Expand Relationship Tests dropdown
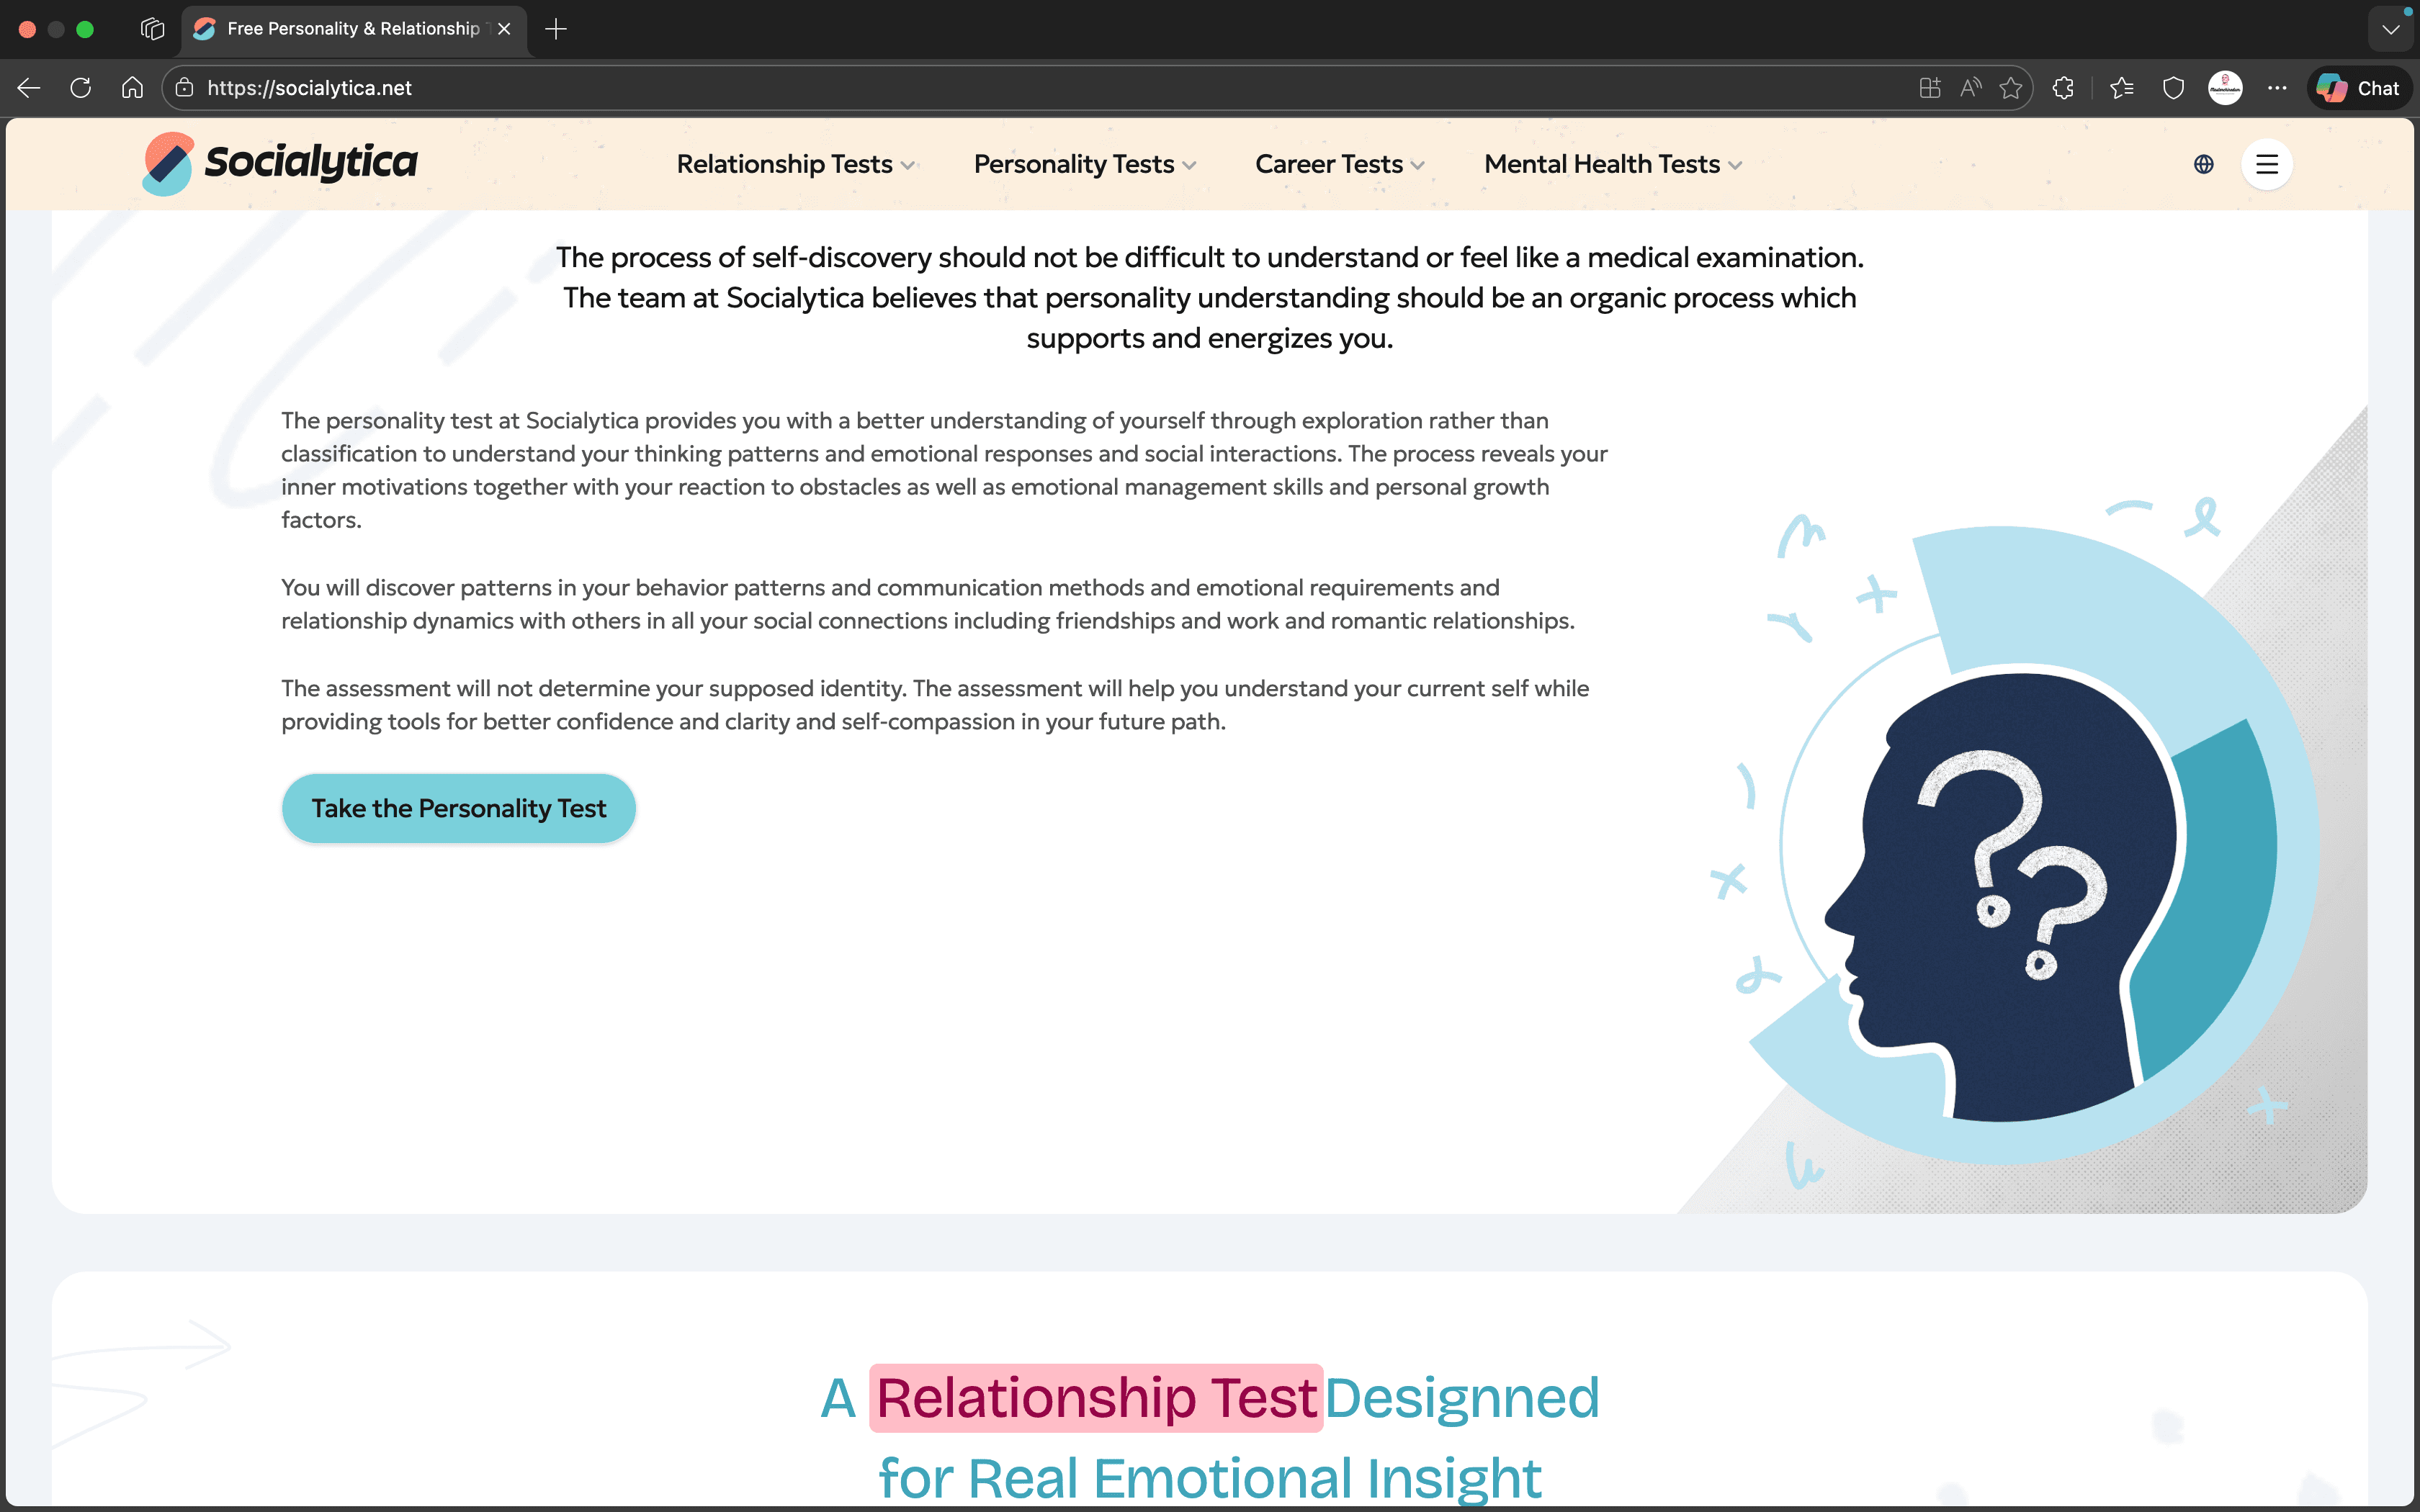 click(x=796, y=164)
